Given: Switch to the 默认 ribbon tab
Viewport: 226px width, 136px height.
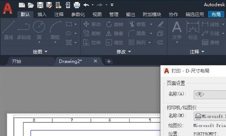Looking at the screenshot, I should pos(25,14).
